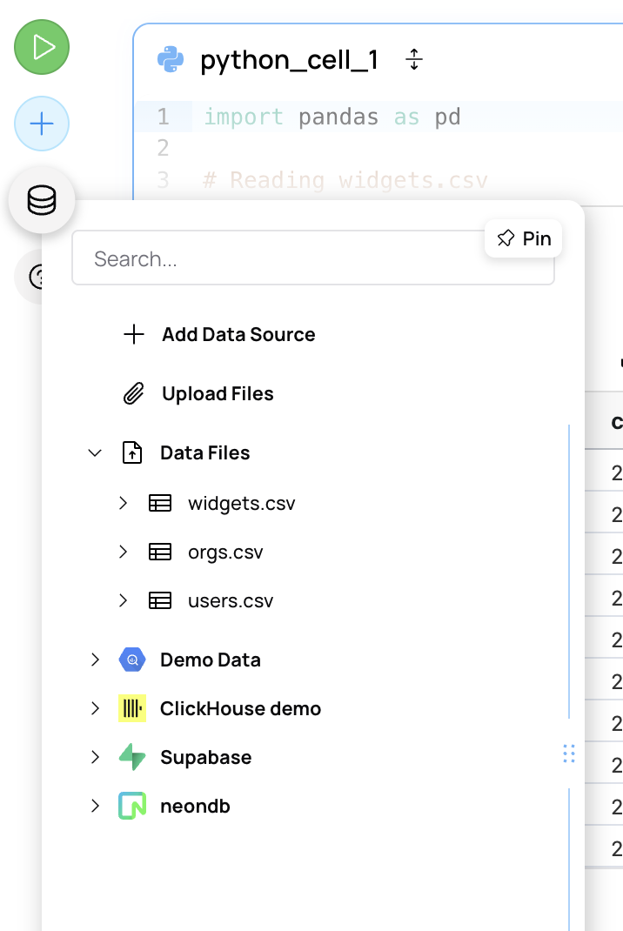The image size is (623, 931).
Task: Select the Demo Data source label
Action: pos(211,660)
